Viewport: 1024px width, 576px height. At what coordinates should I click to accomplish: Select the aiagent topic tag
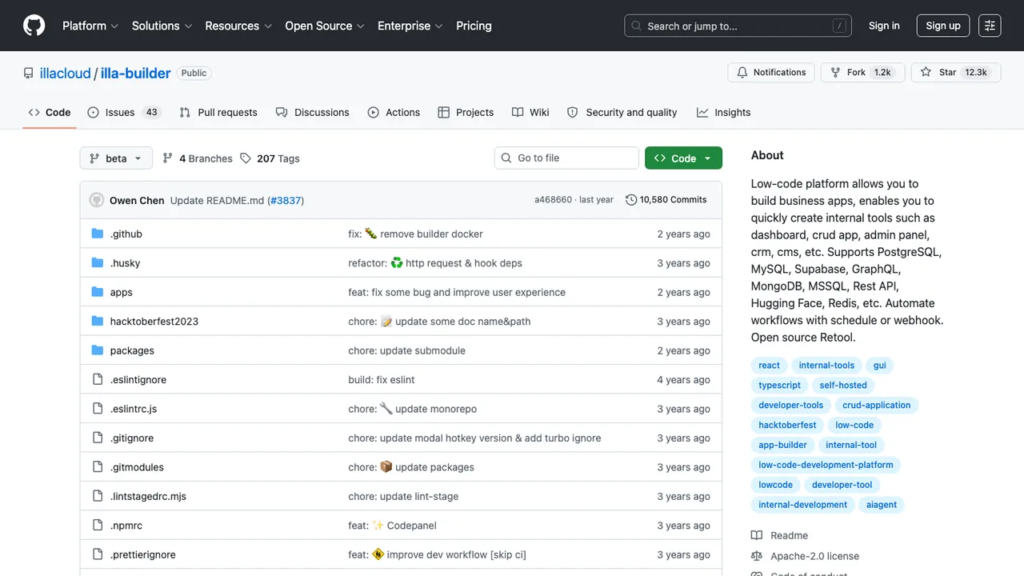click(x=882, y=505)
